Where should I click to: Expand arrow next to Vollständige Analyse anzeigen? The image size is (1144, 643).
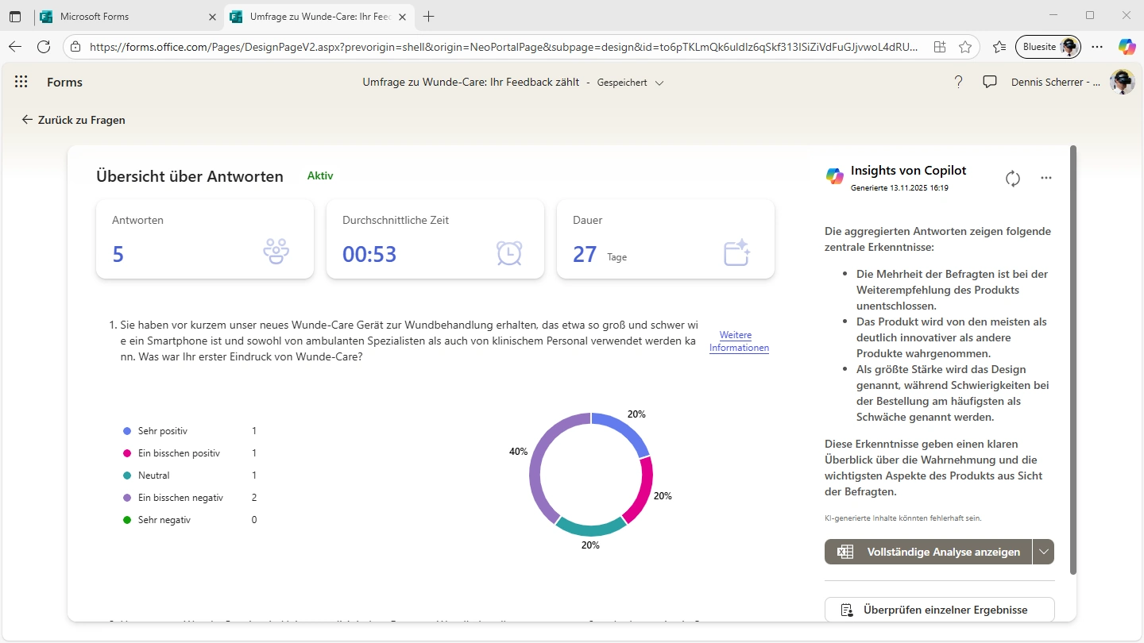1044,552
